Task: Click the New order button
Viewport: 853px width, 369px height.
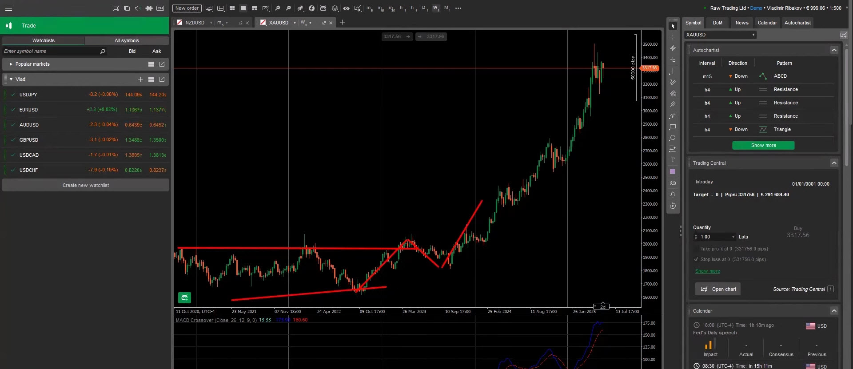Action: pyautogui.click(x=187, y=8)
